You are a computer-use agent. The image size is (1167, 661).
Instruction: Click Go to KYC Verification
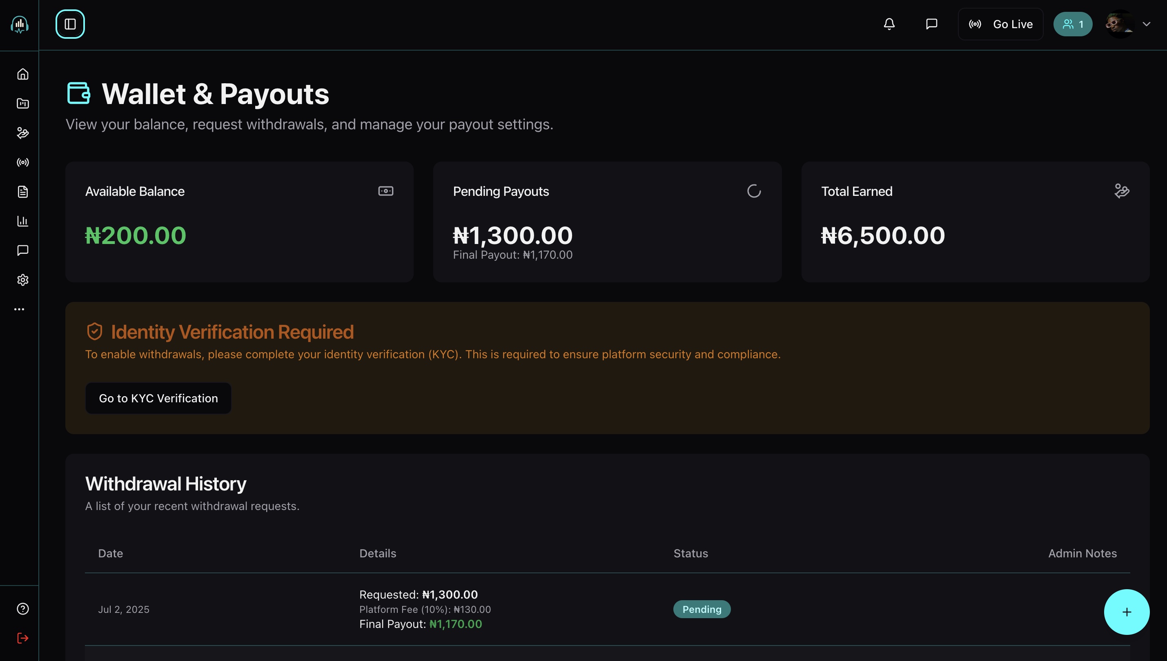[x=158, y=398]
